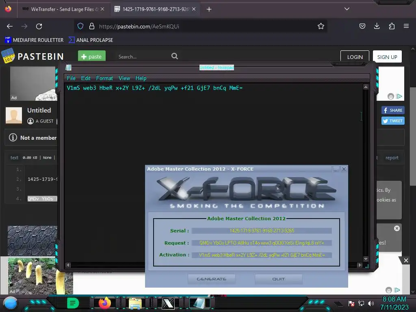Open the extensions puzzle icon
The image size is (416, 312).
point(392,26)
